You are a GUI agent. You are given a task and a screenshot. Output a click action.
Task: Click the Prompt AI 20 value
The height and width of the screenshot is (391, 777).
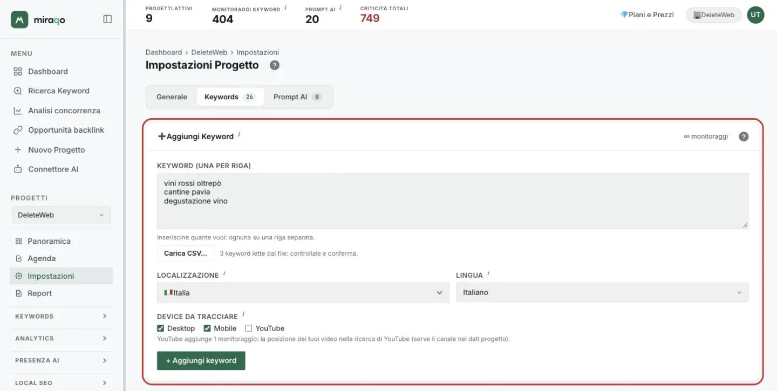tap(312, 19)
